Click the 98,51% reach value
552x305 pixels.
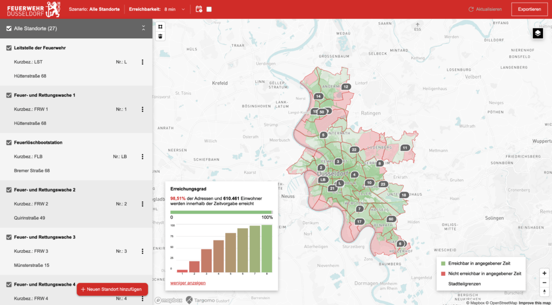pos(178,198)
